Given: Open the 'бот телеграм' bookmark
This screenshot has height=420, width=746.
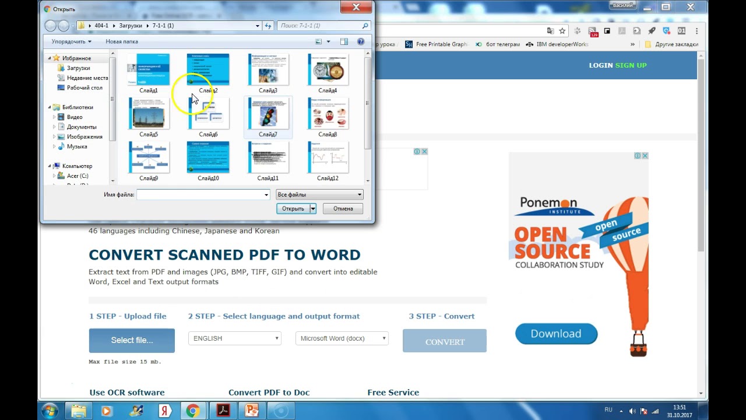Looking at the screenshot, I should [x=497, y=44].
